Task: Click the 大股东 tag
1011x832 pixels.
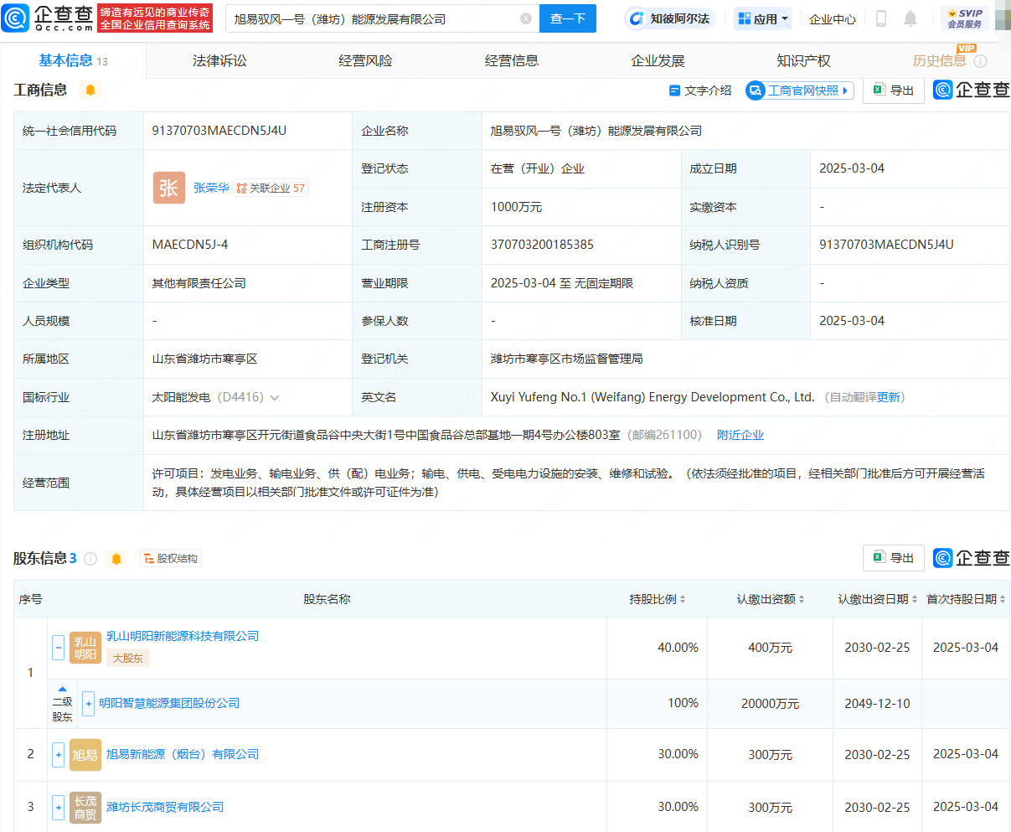Action: point(128,659)
